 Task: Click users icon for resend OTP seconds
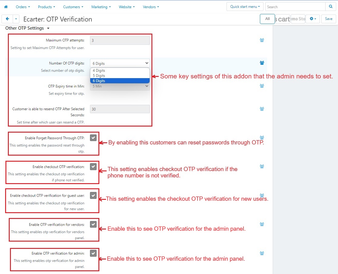[262, 109]
